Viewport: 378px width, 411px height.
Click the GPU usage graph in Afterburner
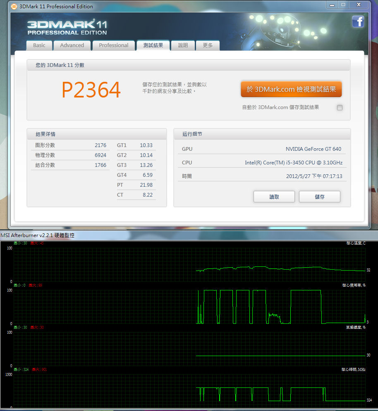(x=189, y=307)
